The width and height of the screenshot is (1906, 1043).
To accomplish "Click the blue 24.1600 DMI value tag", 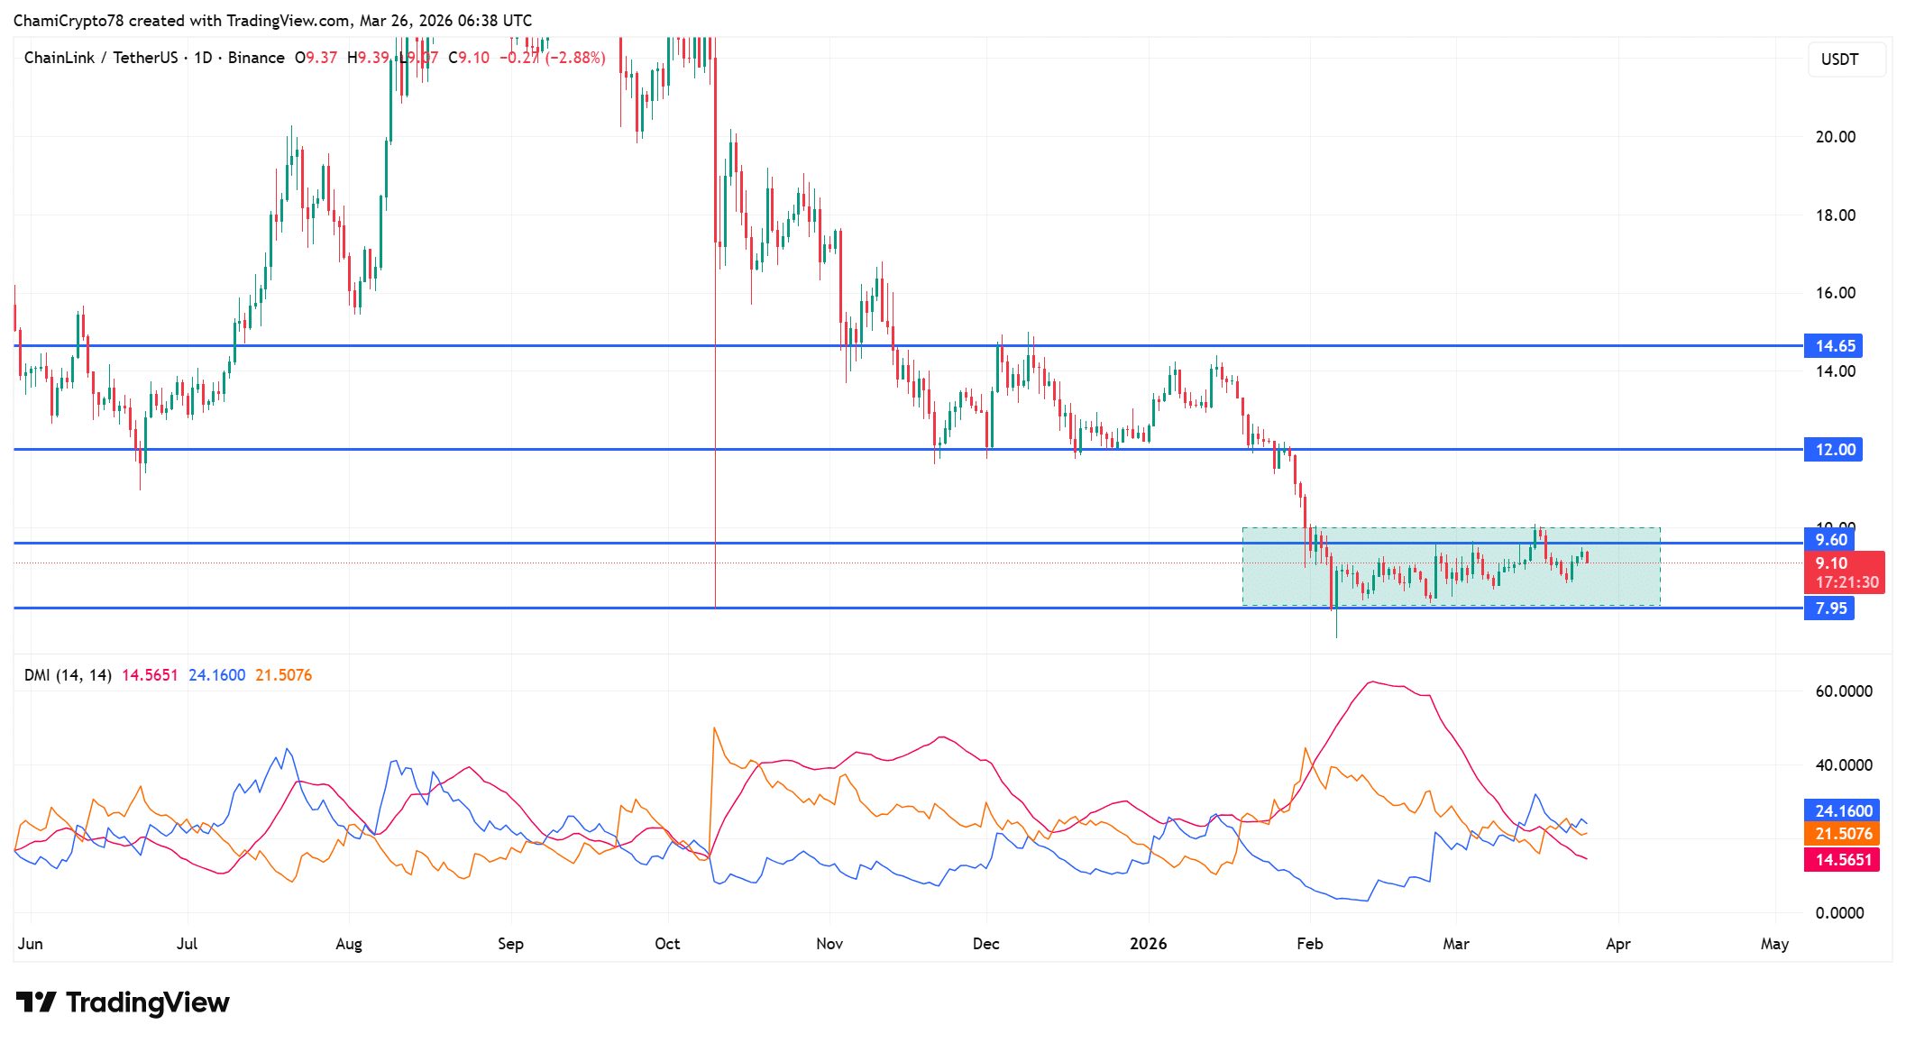I will click(1842, 811).
